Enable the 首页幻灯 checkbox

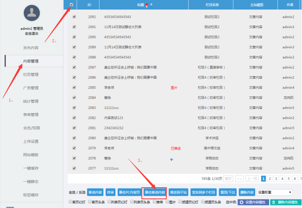coord(71,202)
